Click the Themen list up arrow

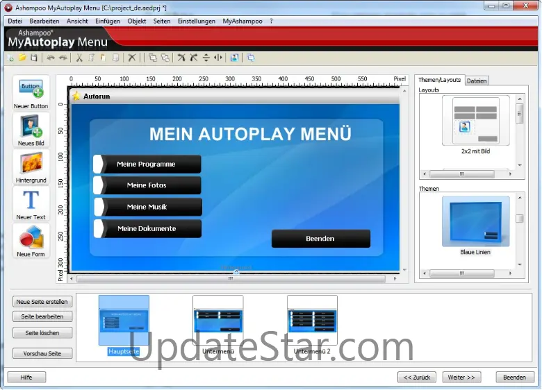coord(520,198)
